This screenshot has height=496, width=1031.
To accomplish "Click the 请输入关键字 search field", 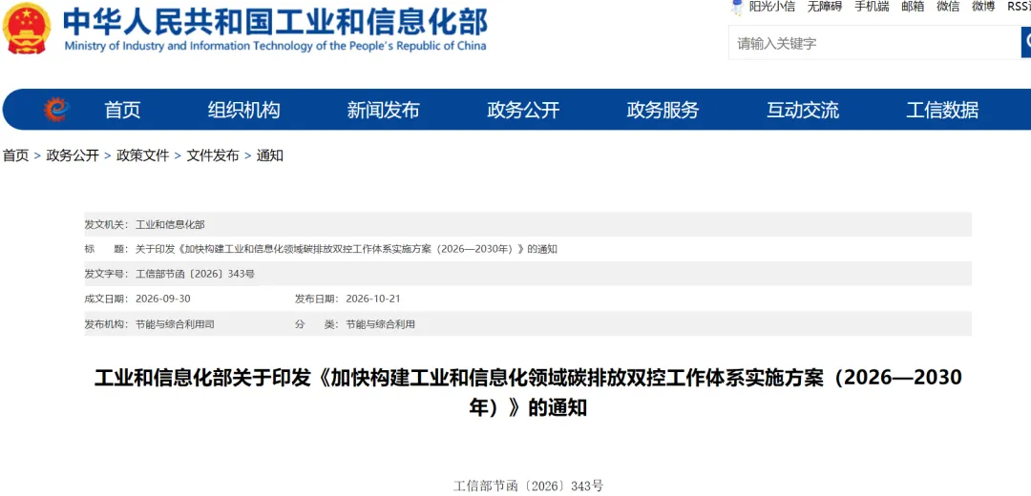I will [x=874, y=43].
